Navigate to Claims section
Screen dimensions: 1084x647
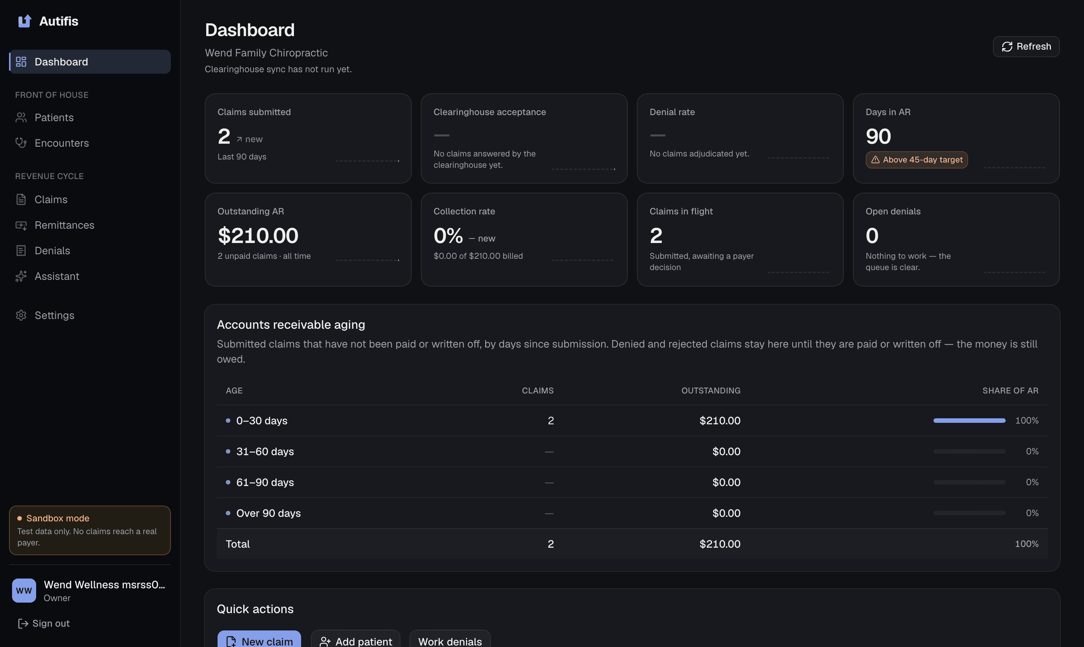point(90,199)
